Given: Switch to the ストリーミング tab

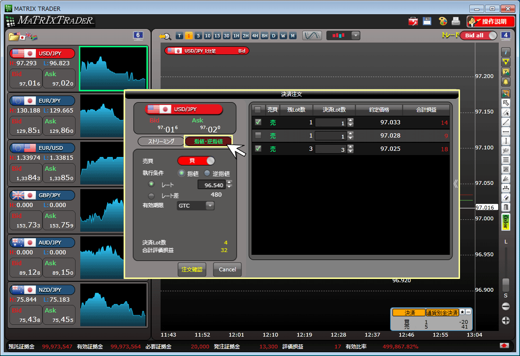Looking at the screenshot, I should click(x=161, y=141).
